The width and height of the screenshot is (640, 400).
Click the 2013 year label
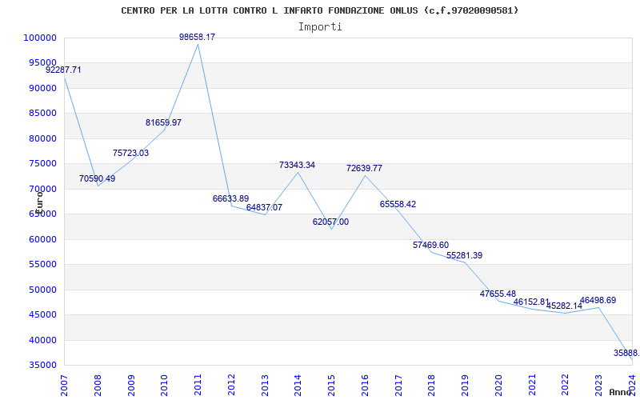tap(265, 386)
